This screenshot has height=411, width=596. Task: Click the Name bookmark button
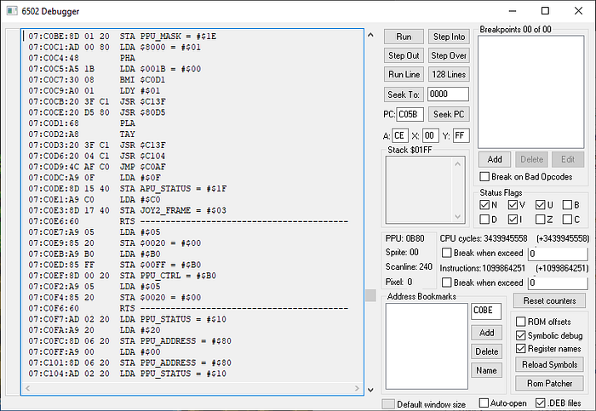click(x=486, y=370)
